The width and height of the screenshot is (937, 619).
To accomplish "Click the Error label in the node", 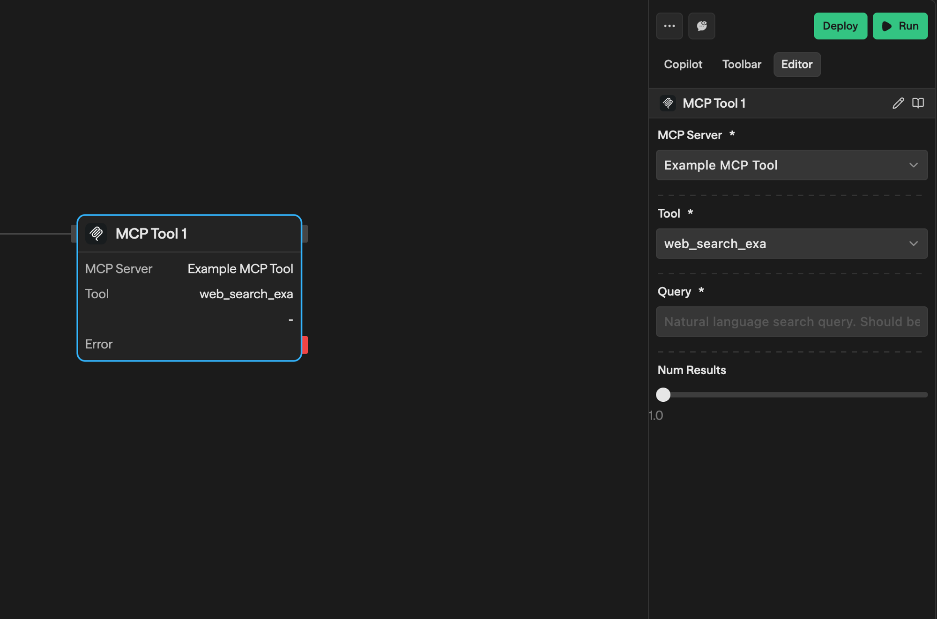I will pos(99,345).
